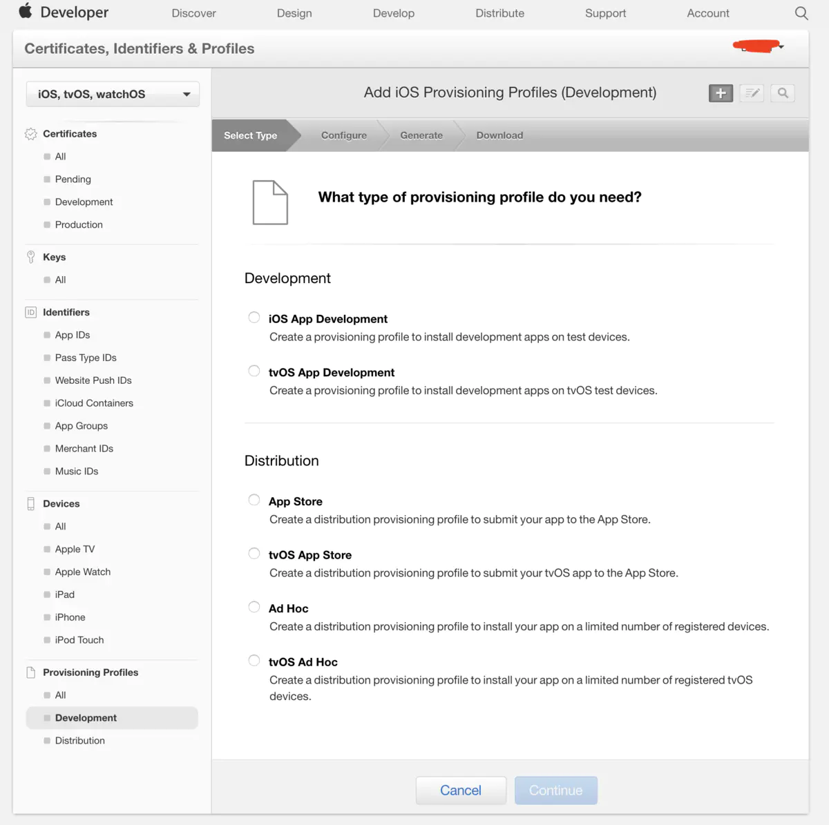Open Website Push IDs

(x=93, y=381)
